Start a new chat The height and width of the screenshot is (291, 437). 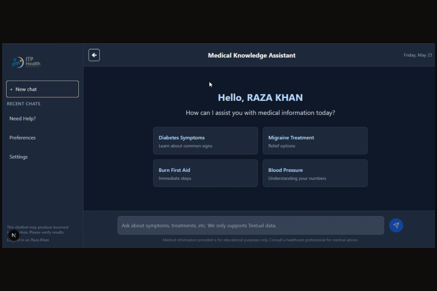(42, 89)
